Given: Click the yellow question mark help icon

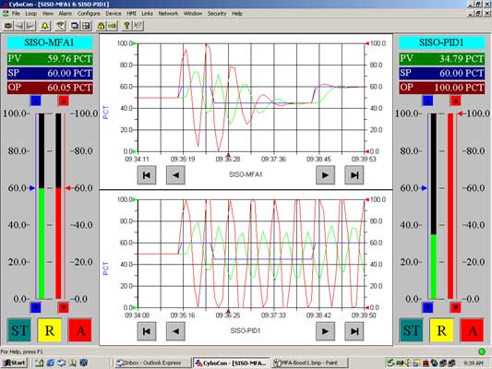Looking at the screenshot, I should [126, 26].
